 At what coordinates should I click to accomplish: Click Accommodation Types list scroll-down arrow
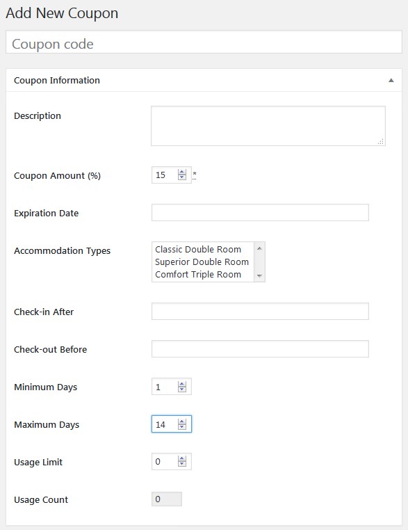tap(259, 276)
